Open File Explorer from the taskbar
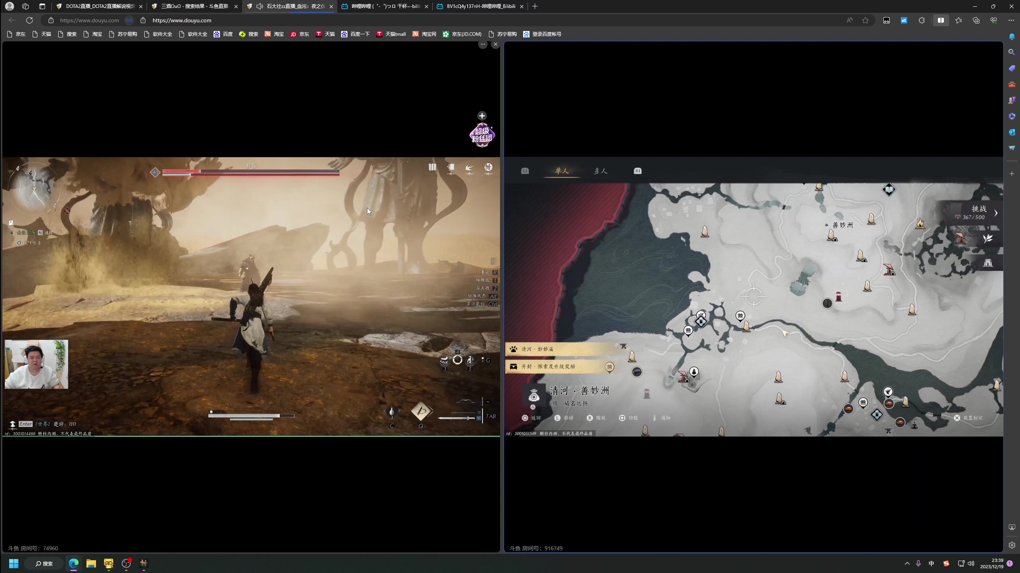The width and height of the screenshot is (1020, 573). pyautogui.click(x=91, y=563)
